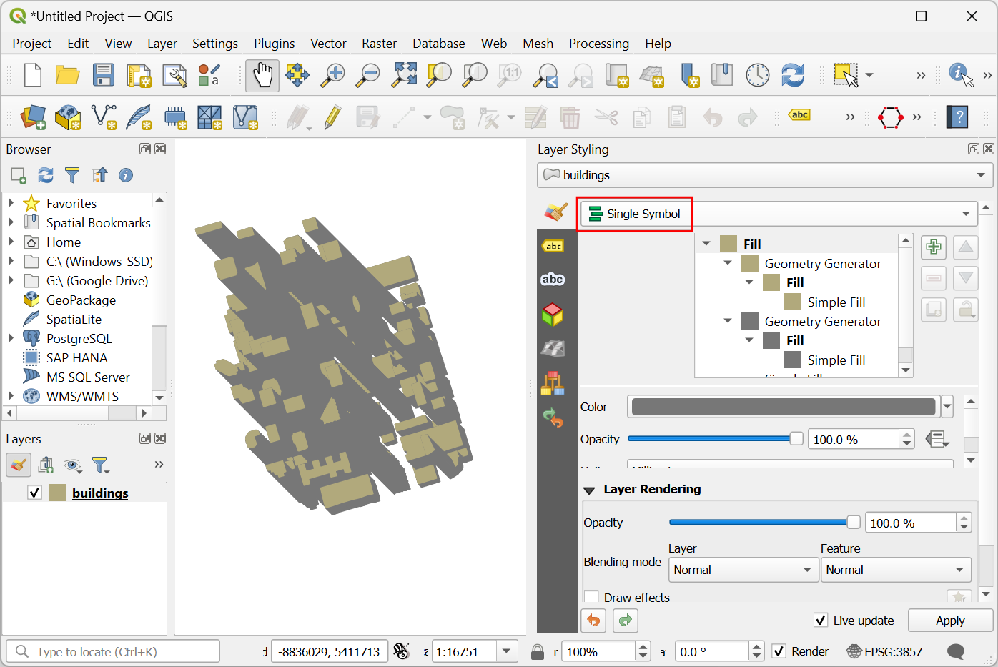Screen dimensions: 998x667
Task: Open the Vector menu
Action: coord(328,44)
